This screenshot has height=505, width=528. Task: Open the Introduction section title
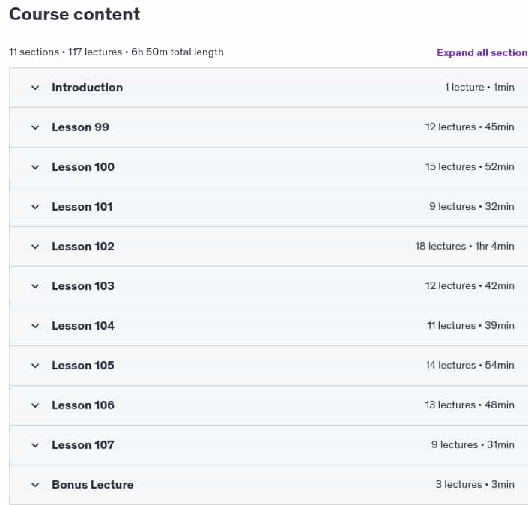pyautogui.click(x=87, y=88)
